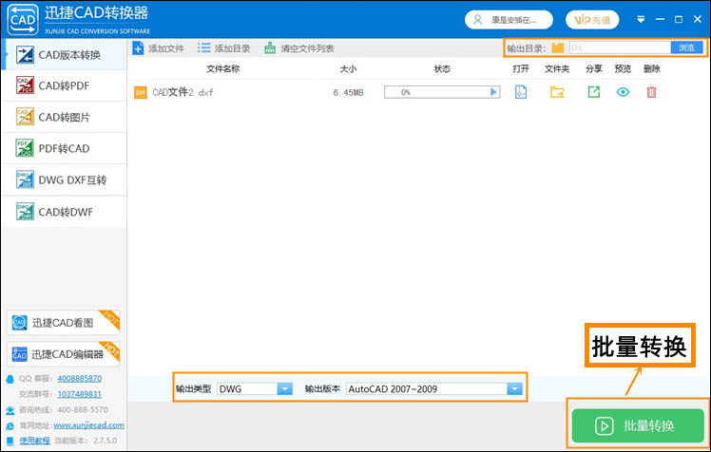
Task: Click the QQ客服 number 4008885870 link
Action: click(79, 378)
